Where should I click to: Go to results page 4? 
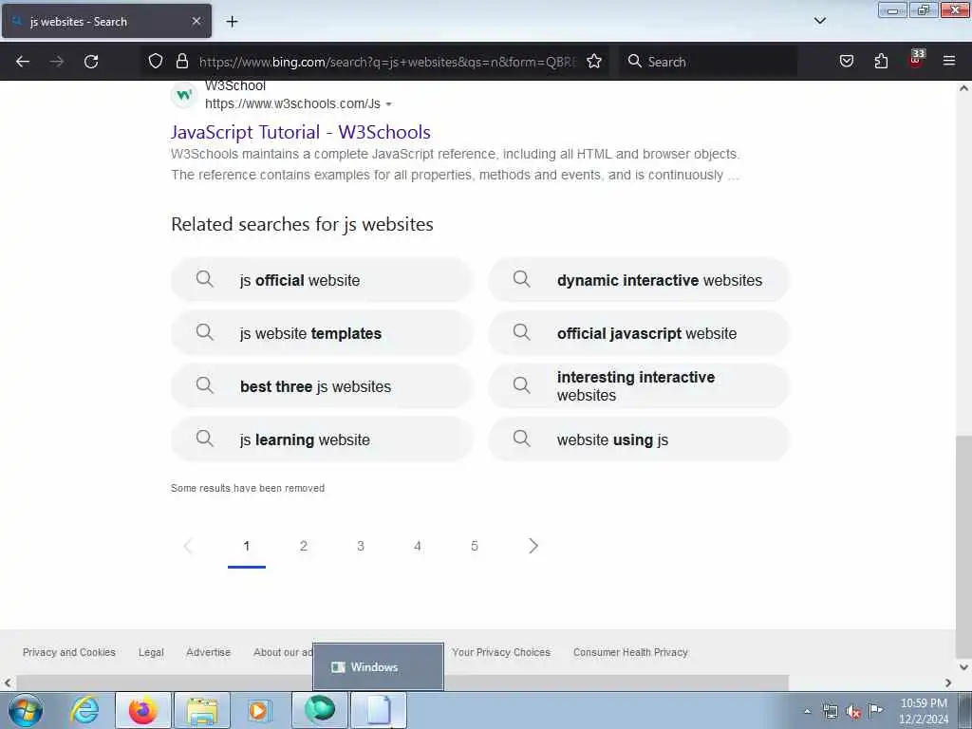418,546
